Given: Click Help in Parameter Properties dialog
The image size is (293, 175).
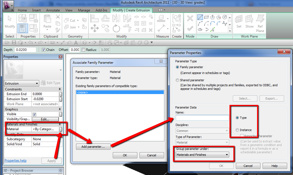Looking at the screenshot, I should [275, 166].
